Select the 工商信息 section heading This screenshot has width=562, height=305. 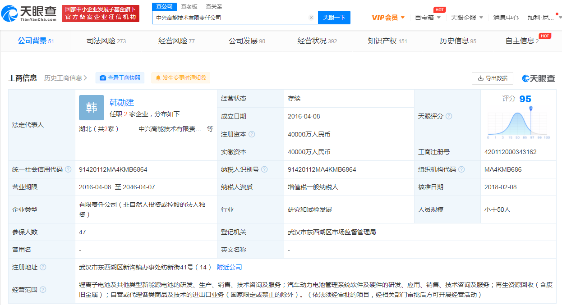click(x=23, y=78)
